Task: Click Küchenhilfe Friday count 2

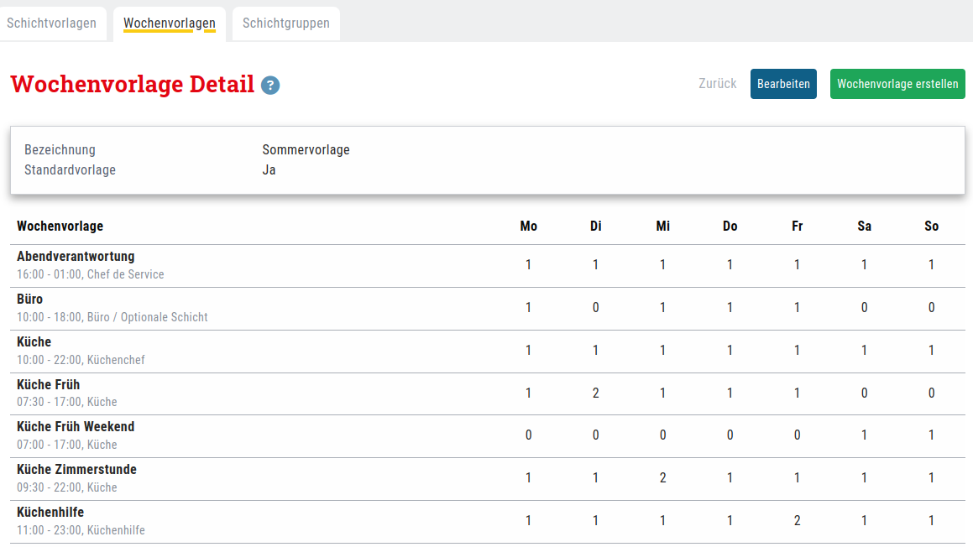Action: 798,521
